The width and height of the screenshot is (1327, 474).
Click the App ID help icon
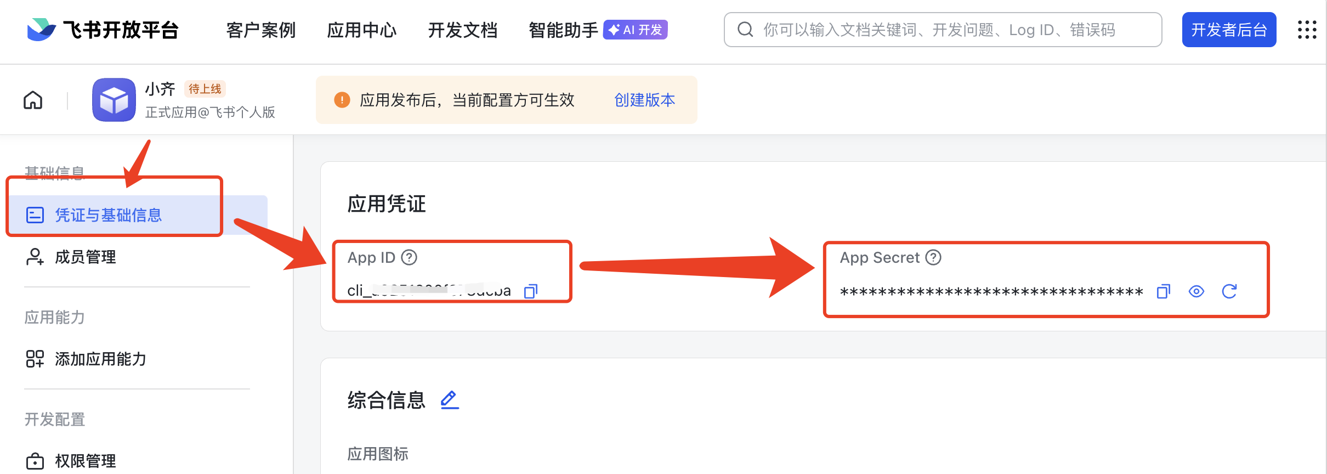(x=409, y=257)
